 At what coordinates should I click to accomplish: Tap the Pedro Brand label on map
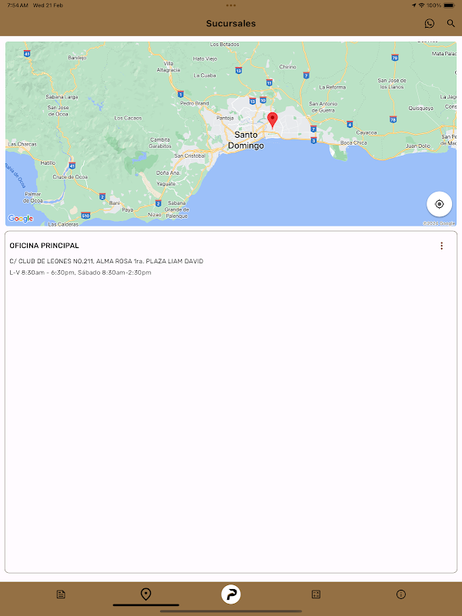point(195,103)
